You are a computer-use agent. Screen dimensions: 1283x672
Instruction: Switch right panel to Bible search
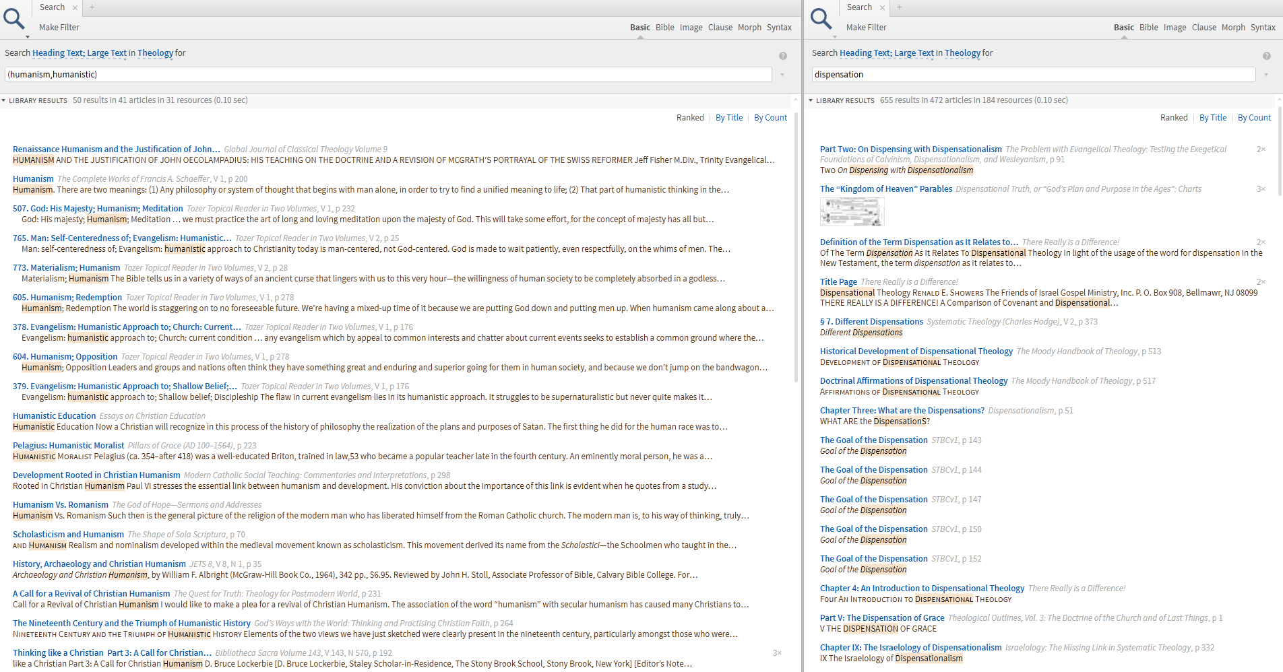point(1148,28)
